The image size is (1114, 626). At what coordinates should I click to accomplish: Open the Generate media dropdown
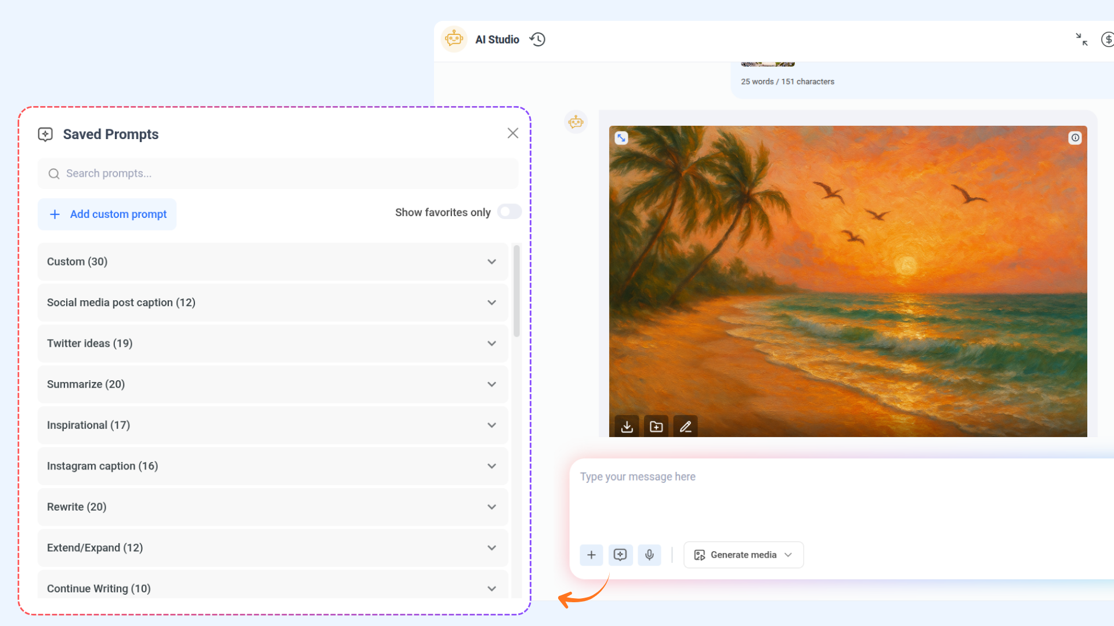(x=743, y=555)
